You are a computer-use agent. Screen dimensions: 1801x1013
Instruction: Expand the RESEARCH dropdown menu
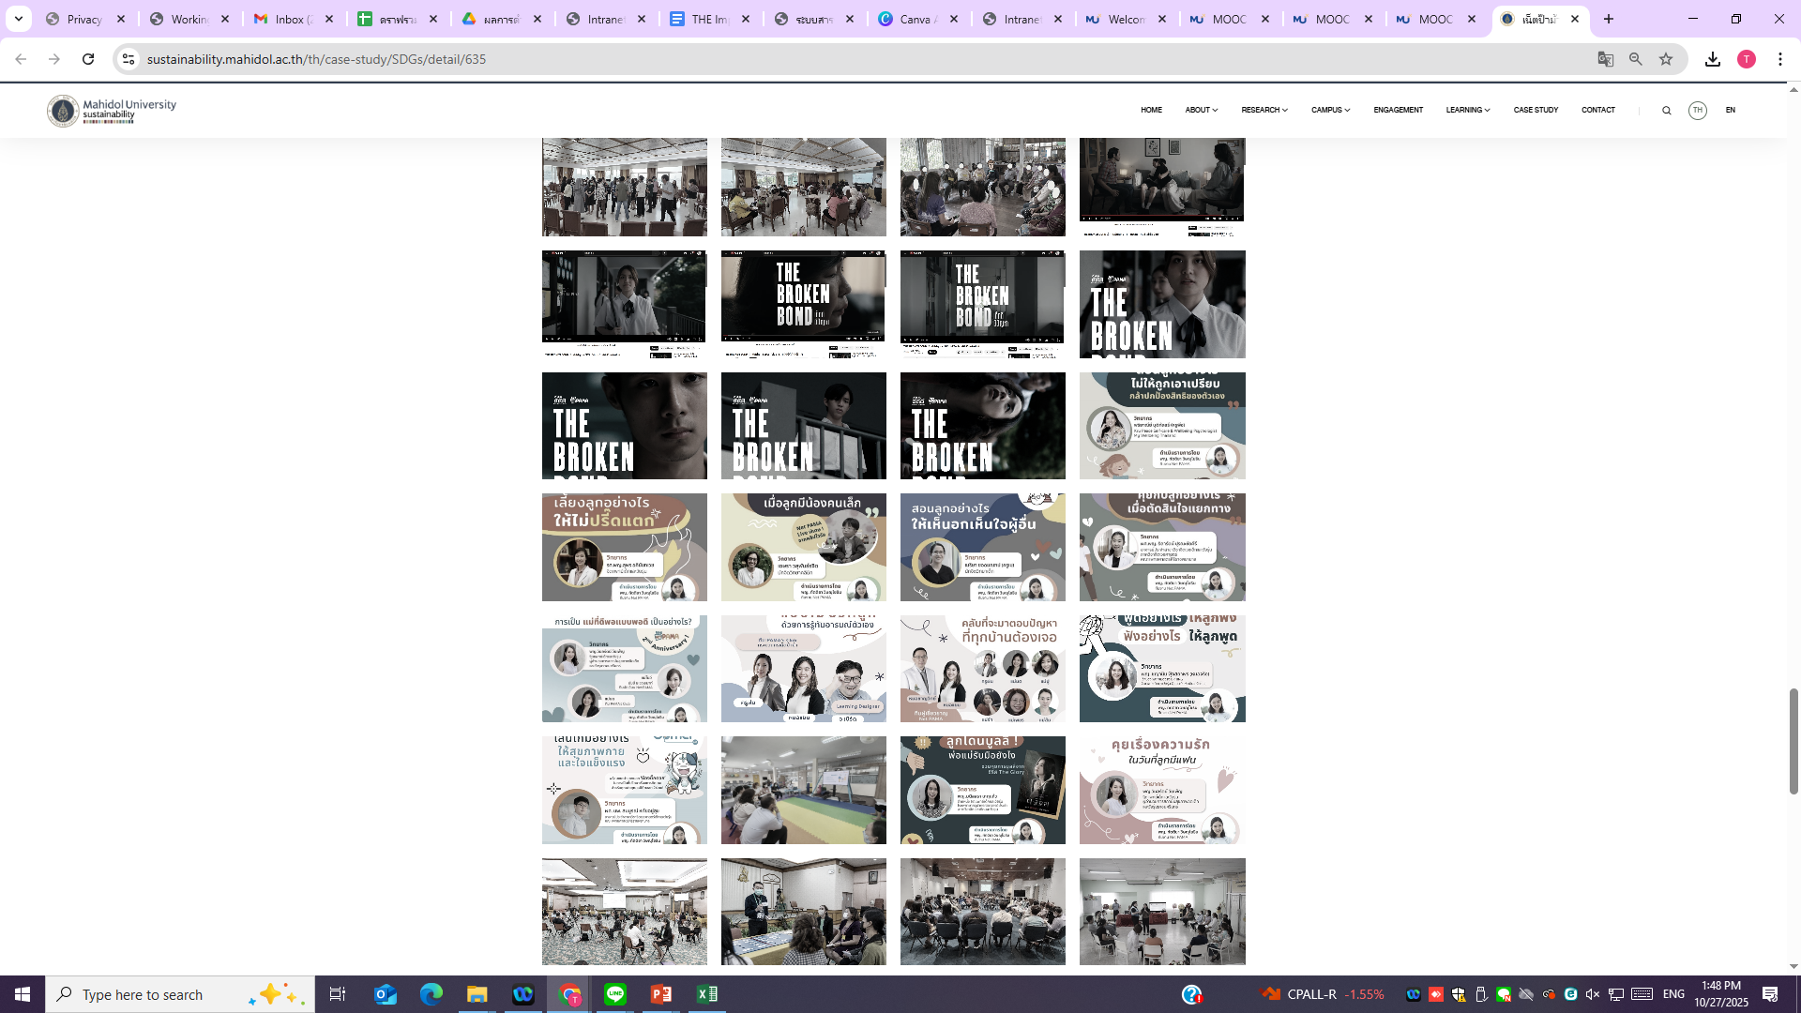click(x=1264, y=111)
